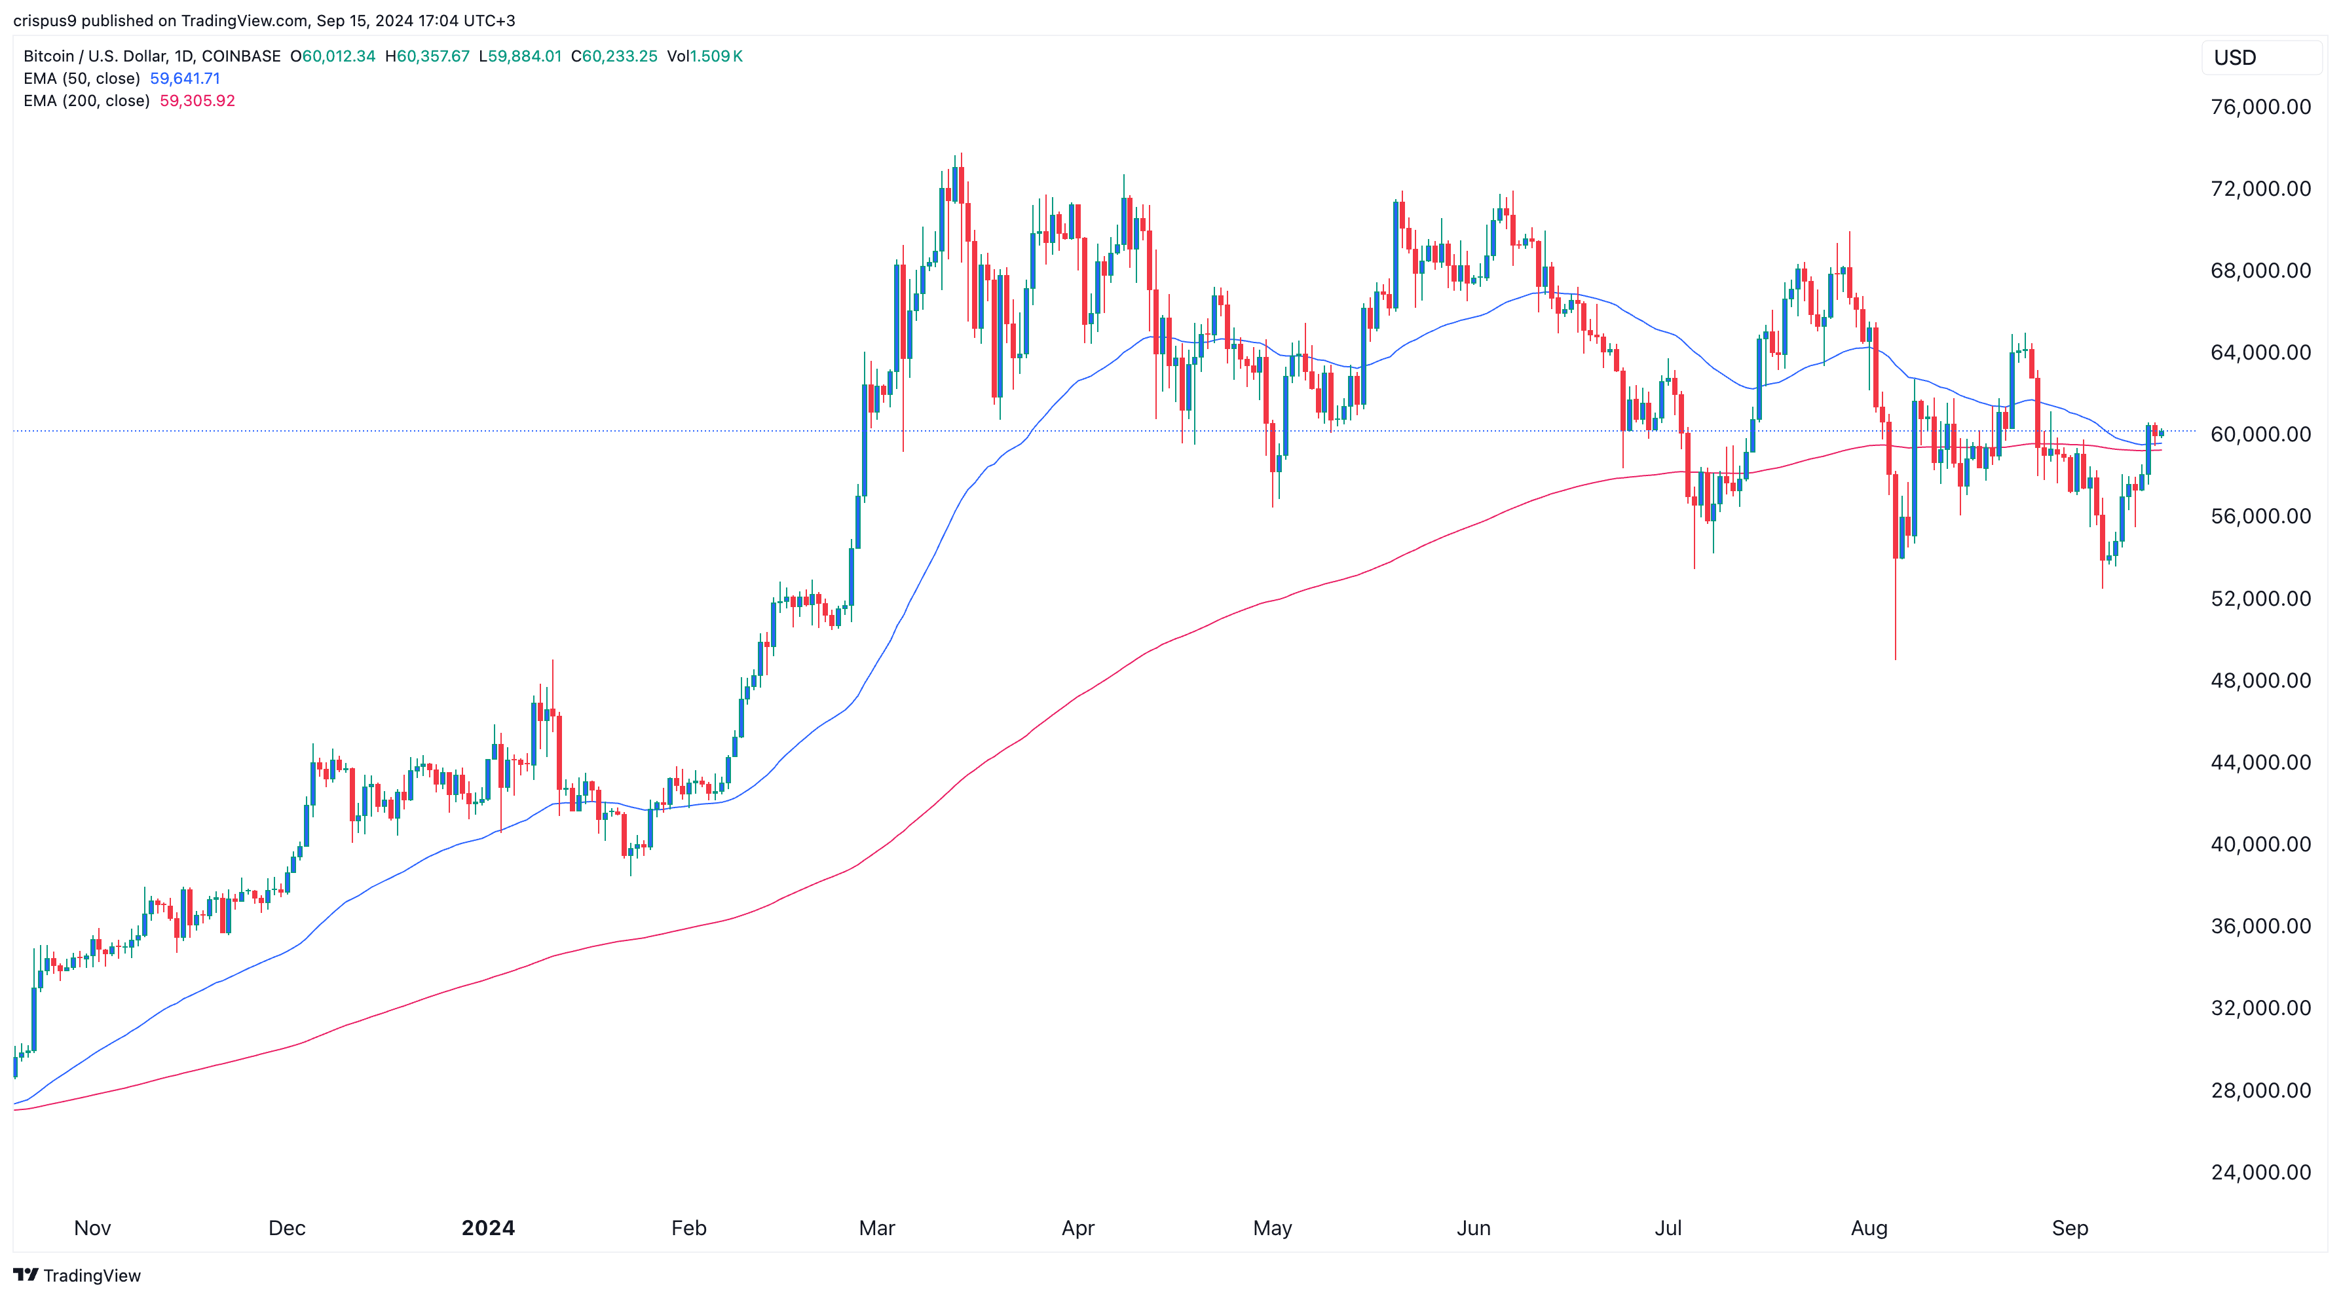Click the 64,000.00 price axis label
Viewport: 2341px width, 1298px height.
point(2260,352)
